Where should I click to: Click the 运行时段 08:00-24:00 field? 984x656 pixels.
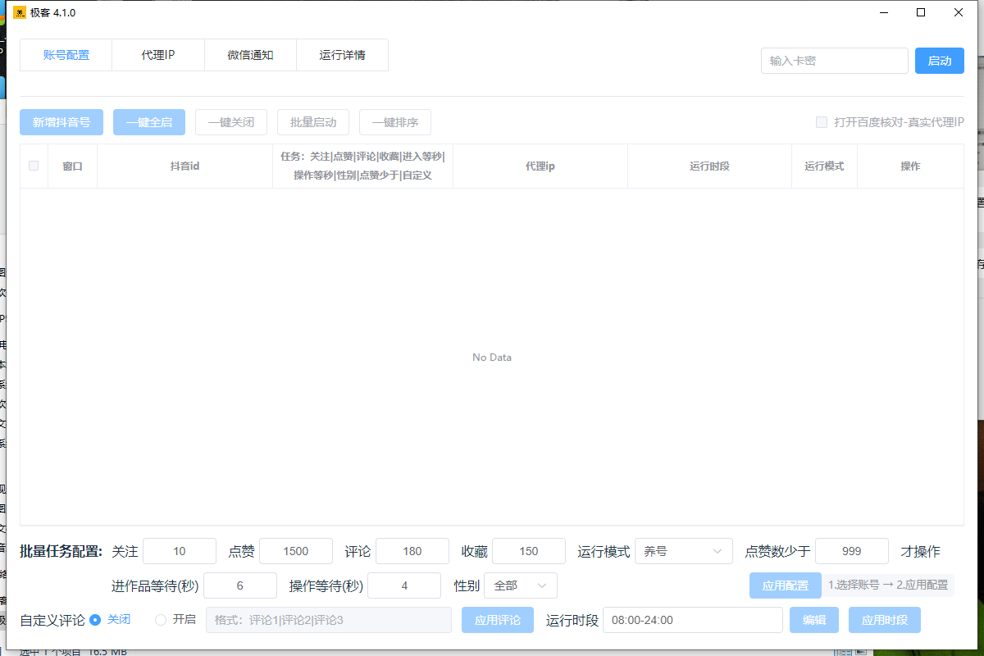(692, 620)
